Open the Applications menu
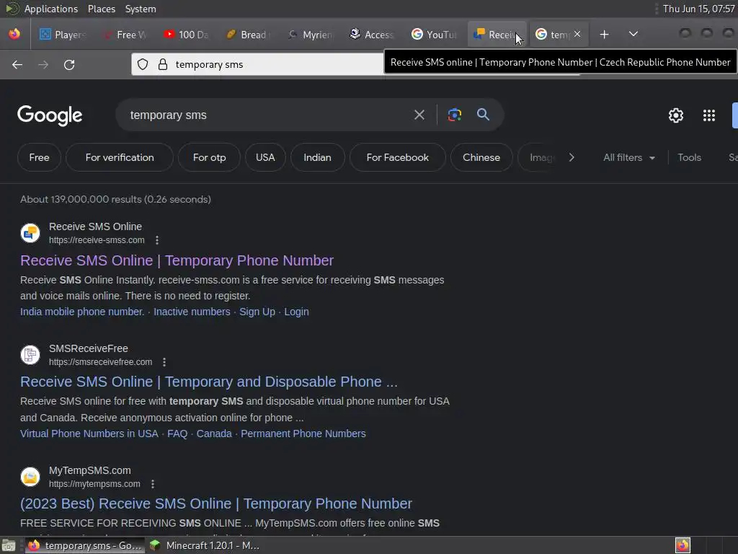The width and height of the screenshot is (738, 554). (51, 9)
